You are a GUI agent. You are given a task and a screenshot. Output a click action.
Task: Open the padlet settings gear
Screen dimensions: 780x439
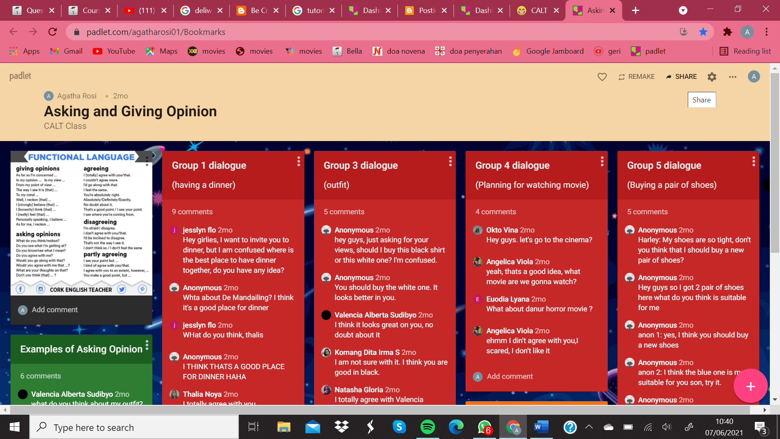click(712, 76)
